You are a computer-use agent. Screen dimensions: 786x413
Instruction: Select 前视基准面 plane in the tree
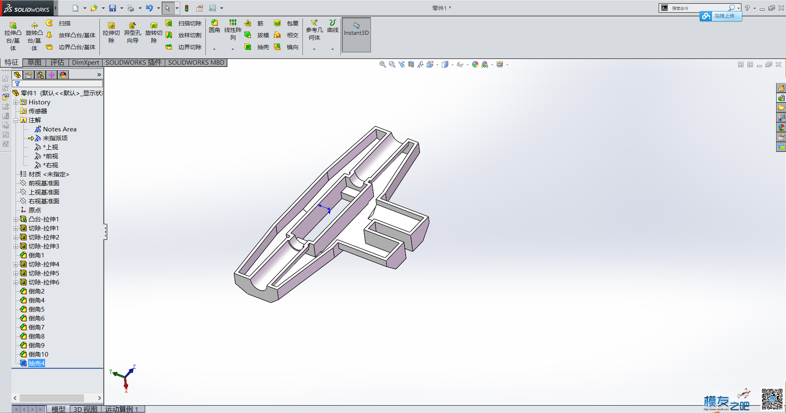[x=44, y=183]
